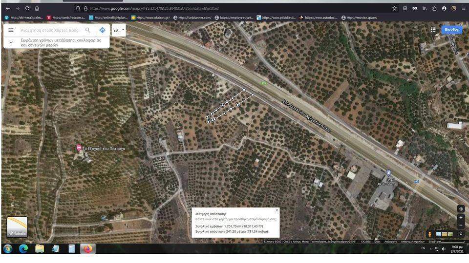The height and width of the screenshot is (263, 469).
Task: Open the ελ language dropdown
Action: point(119,30)
